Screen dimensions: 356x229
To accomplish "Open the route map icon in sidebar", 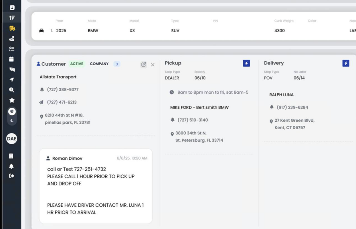I will point(12,39).
